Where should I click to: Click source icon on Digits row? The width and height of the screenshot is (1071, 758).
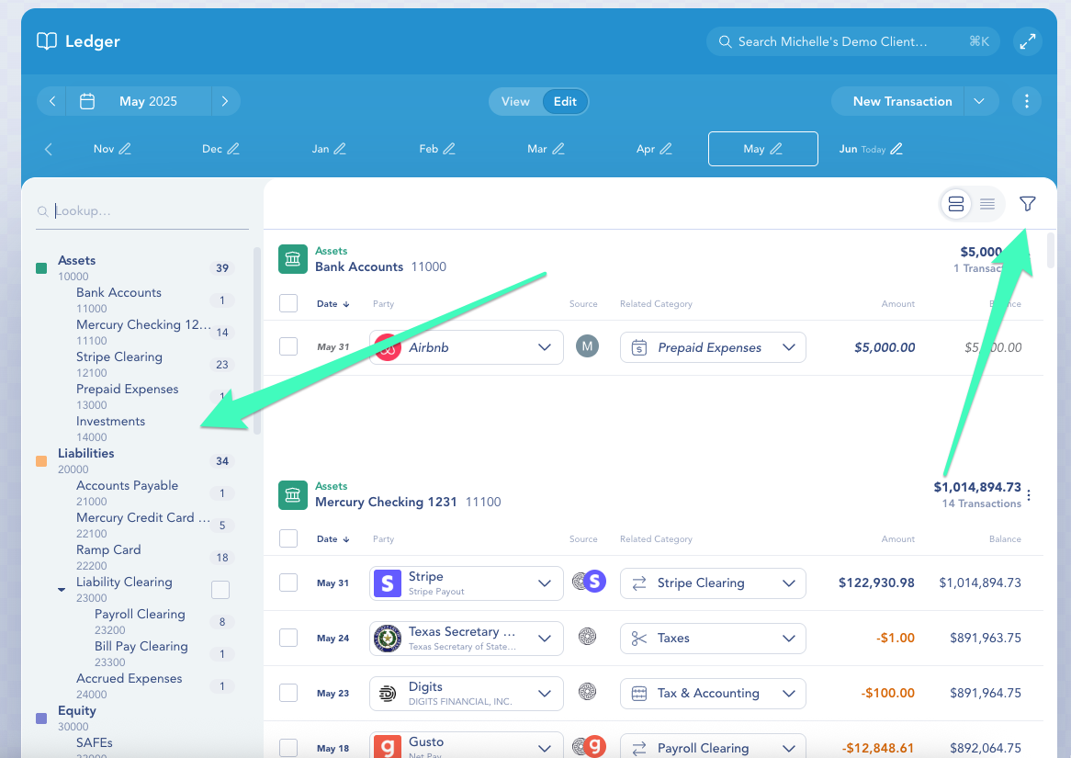point(588,692)
